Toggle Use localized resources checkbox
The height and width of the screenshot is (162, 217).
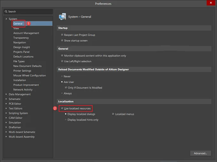[62, 108]
